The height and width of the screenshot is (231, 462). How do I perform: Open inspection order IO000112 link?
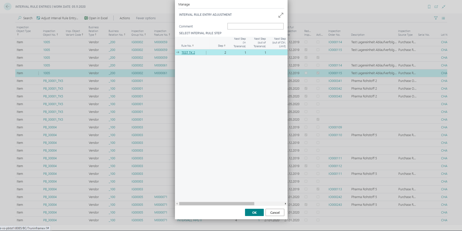coord(335,166)
